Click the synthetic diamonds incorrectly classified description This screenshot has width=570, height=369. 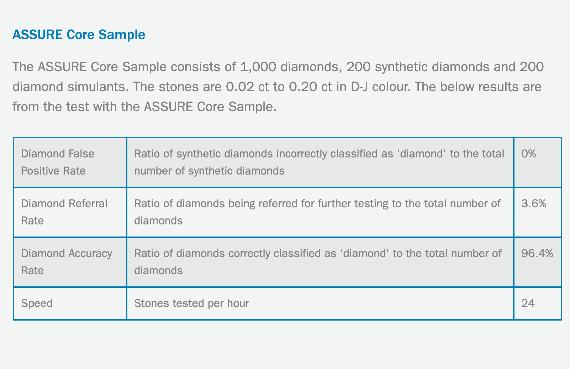click(x=319, y=162)
